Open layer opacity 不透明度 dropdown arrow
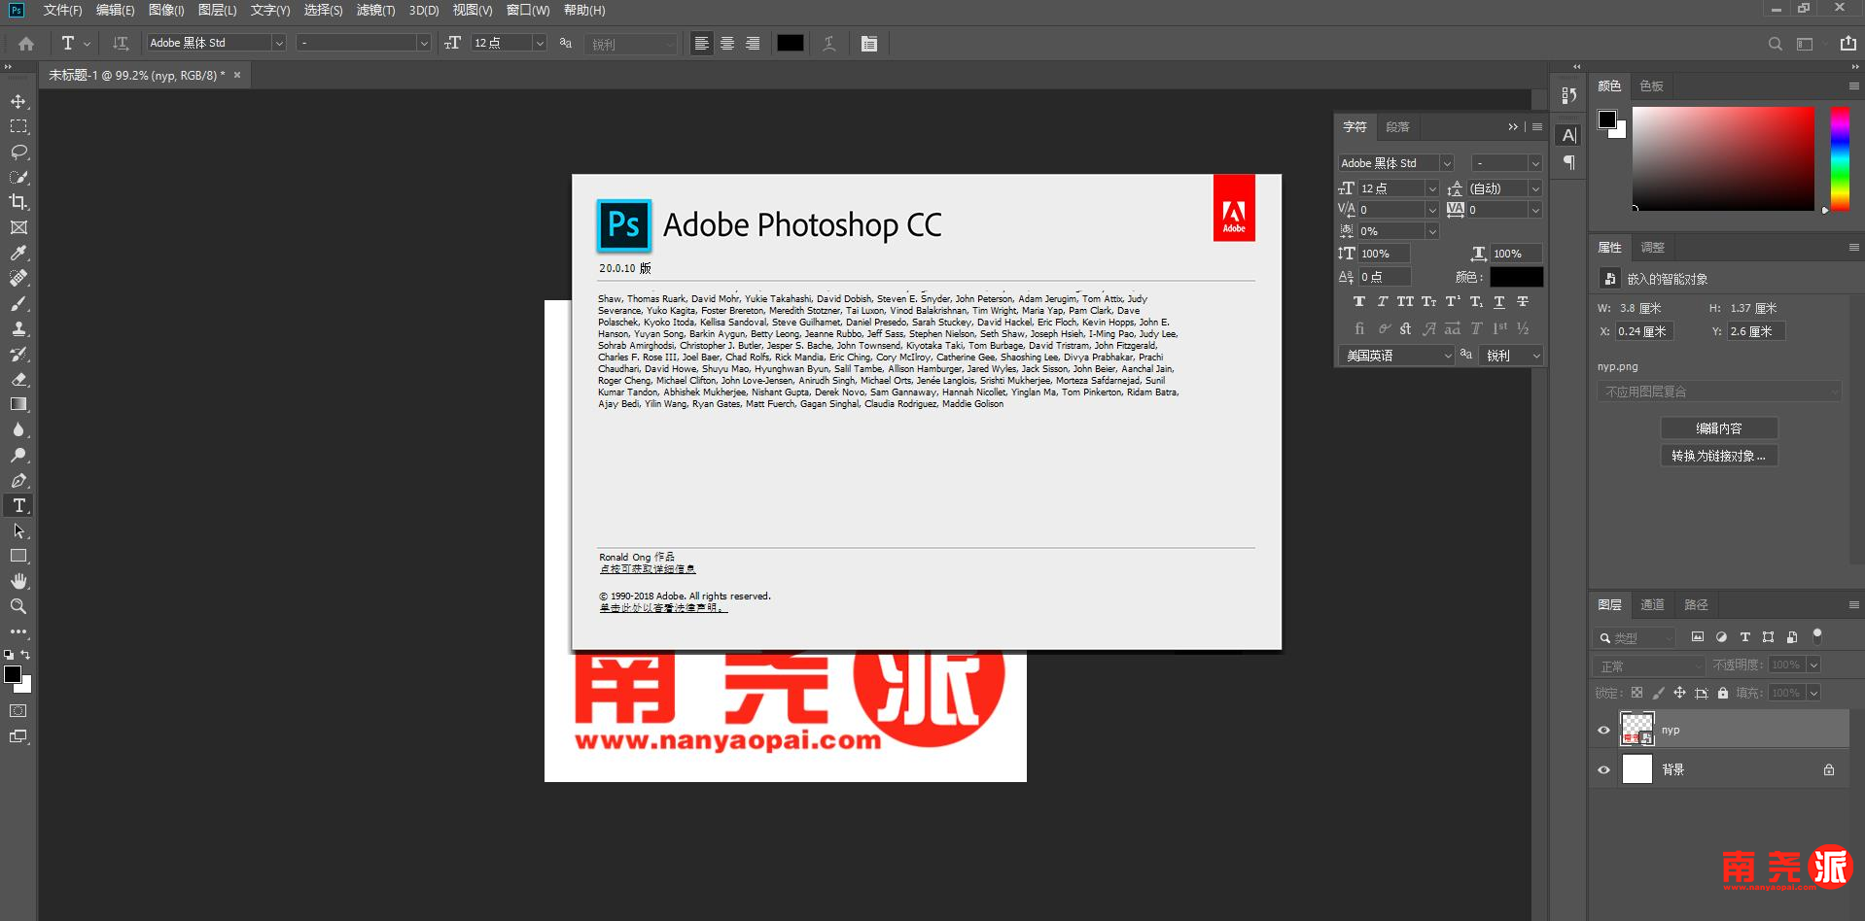Image resolution: width=1865 pixels, height=921 pixels. point(1813,665)
